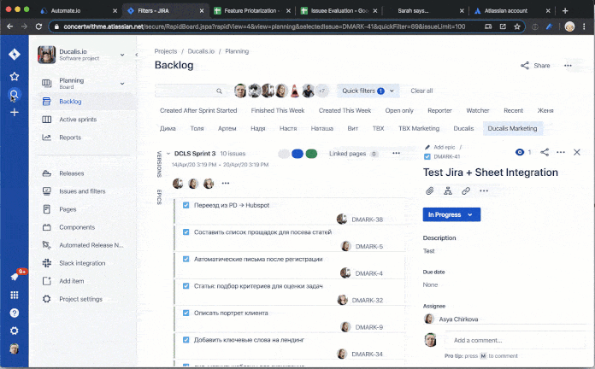Open the In Progress status dropdown
This screenshot has height=369, width=595.
tap(451, 214)
